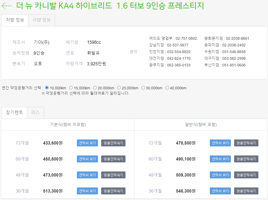
Task: View quote for 기본식 72개월 433,600원
Action: 87,143
